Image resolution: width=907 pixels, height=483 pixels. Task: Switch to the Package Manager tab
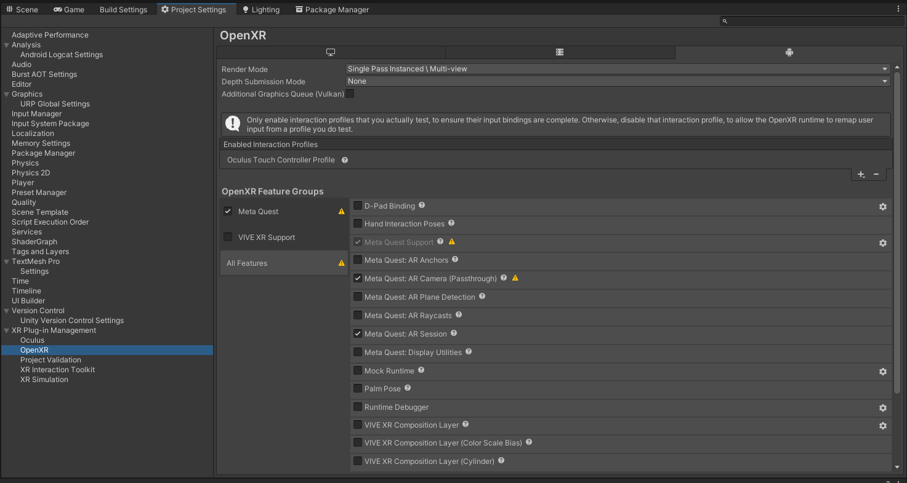(332, 9)
